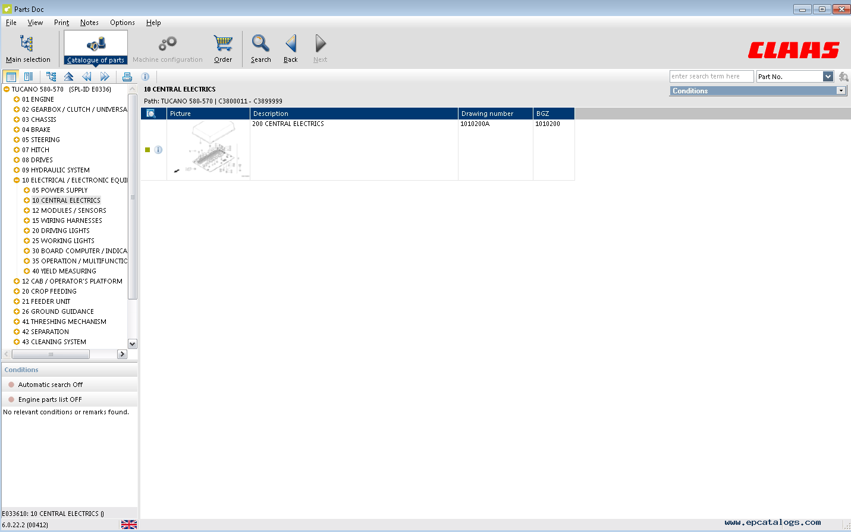Open the File menu

[x=11, y=23]
